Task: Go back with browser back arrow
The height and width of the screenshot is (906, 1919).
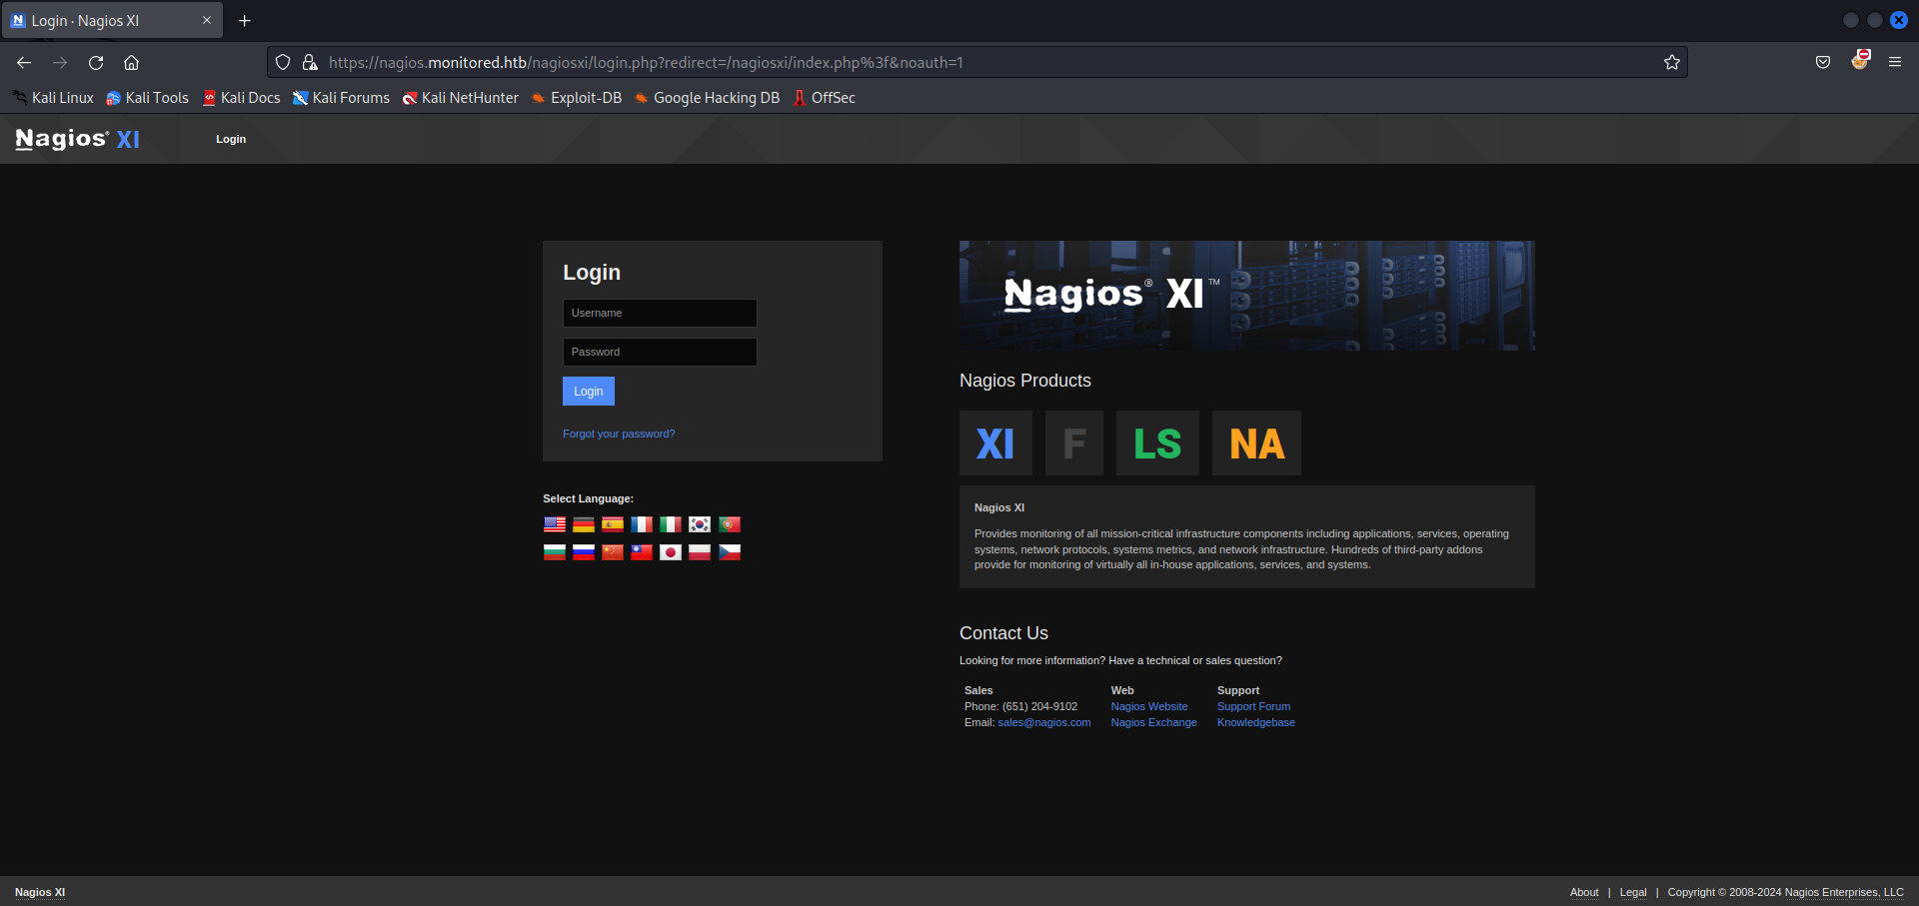Action: click(24, 62)
